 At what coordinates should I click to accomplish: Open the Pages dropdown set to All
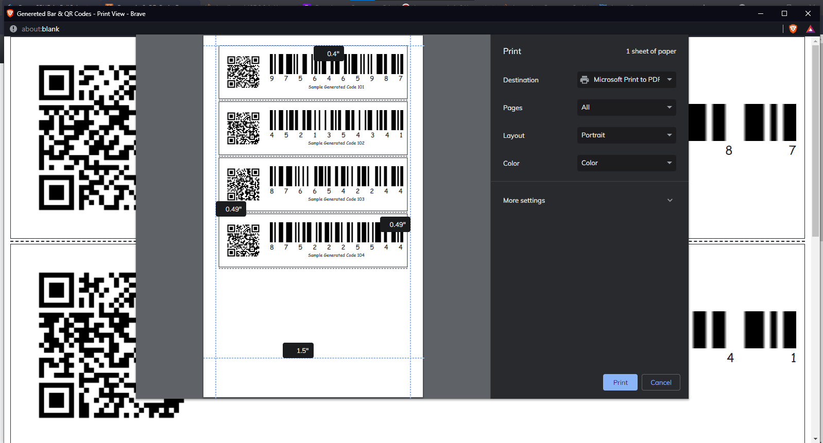(626, 108)
